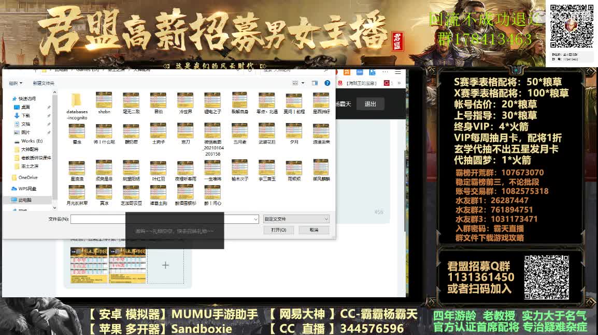This screenshot has height=335, width=598.
Task: Click the 打开(O) button
Action: [278, 230]
